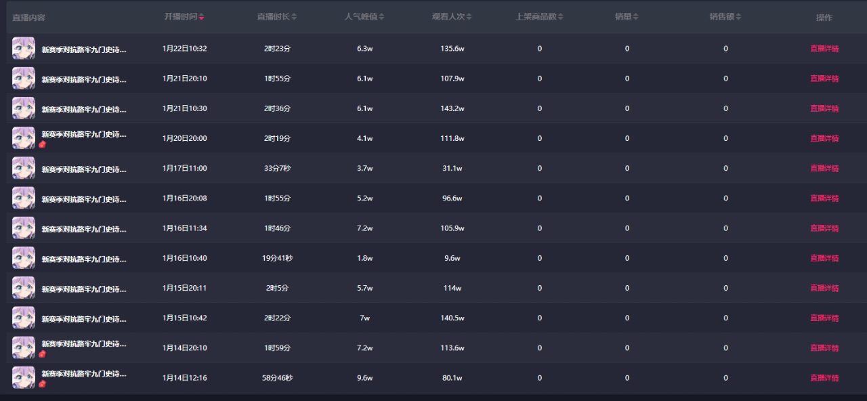Click red badge icon on 1月14日12:16 stream
Image resolution: width=867 pixels, height=401 pixels.
[x=42, y=384]
